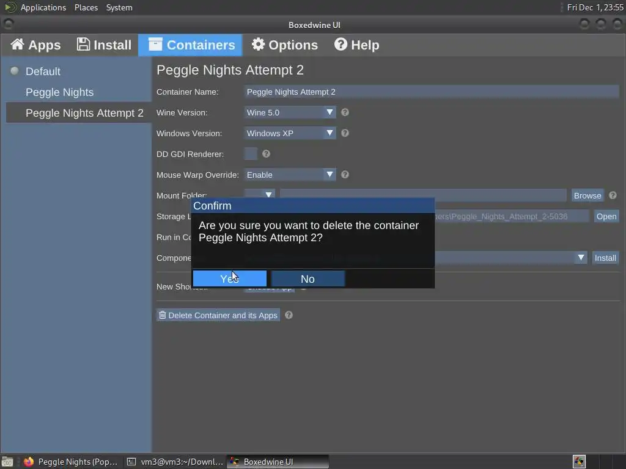The width and height of the screenshot is (626, 469).
Task: Click the Mount Folder path field
Action: tap(423, 195)
